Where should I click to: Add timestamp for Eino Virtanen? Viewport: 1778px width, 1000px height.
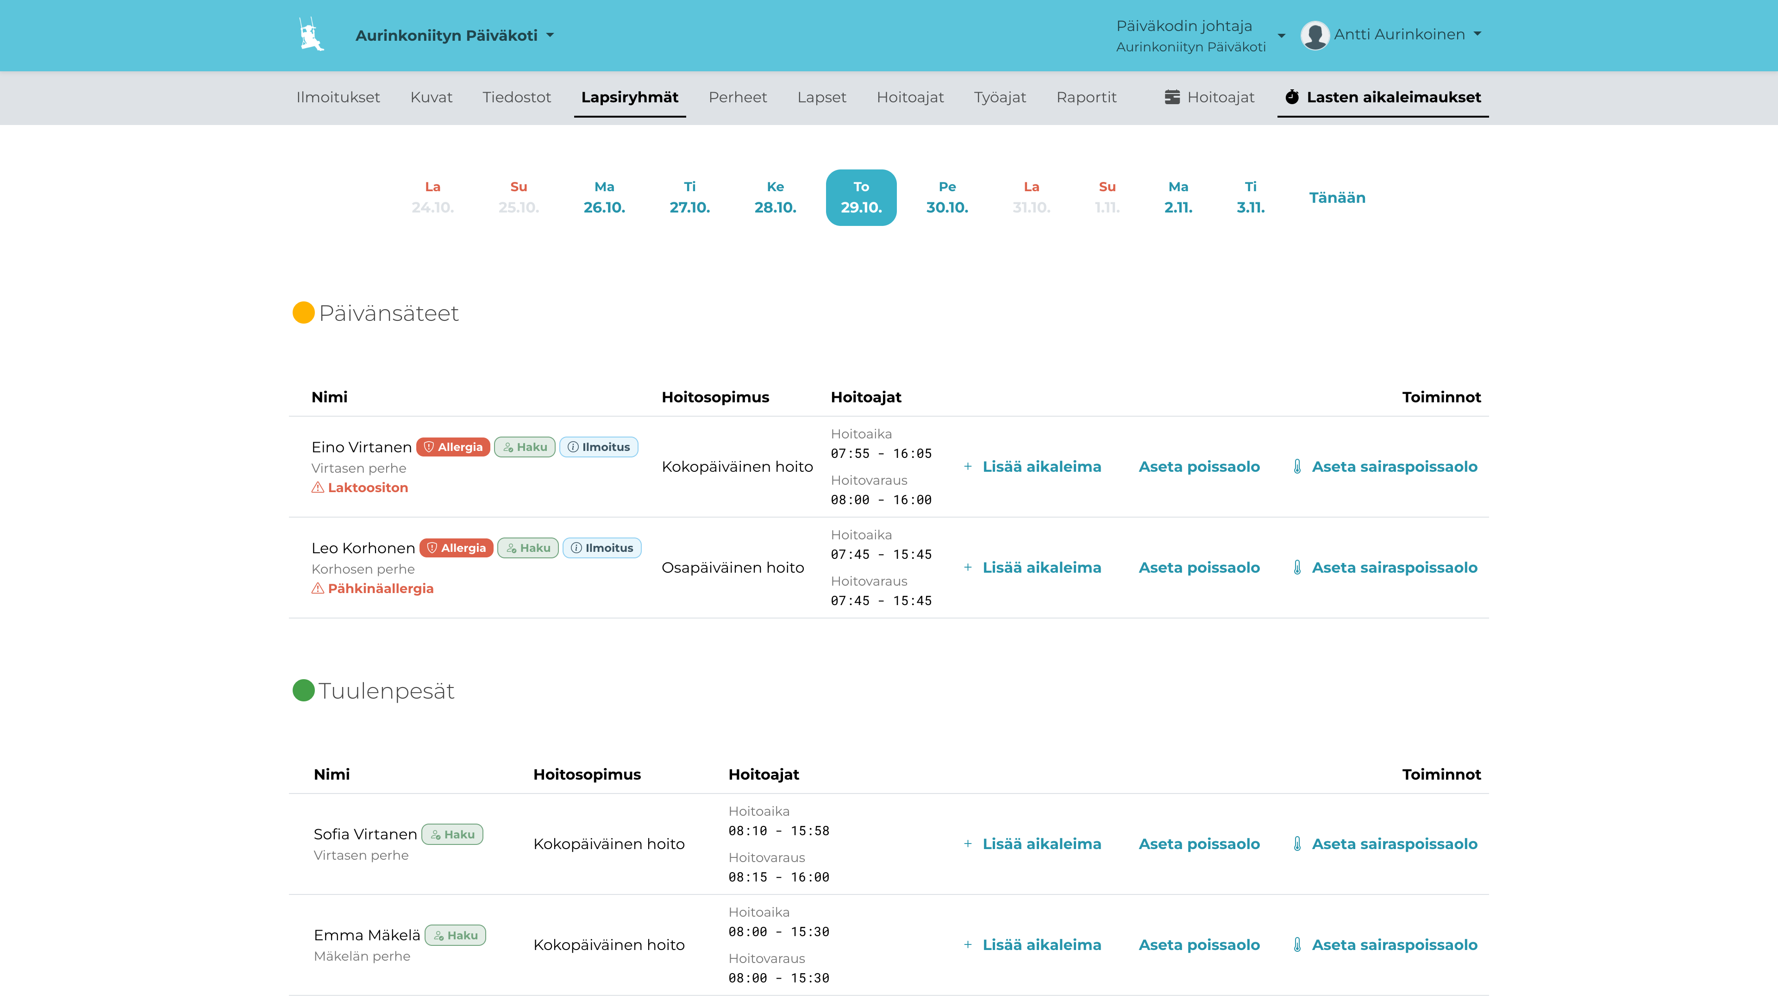pos(1033,467)
